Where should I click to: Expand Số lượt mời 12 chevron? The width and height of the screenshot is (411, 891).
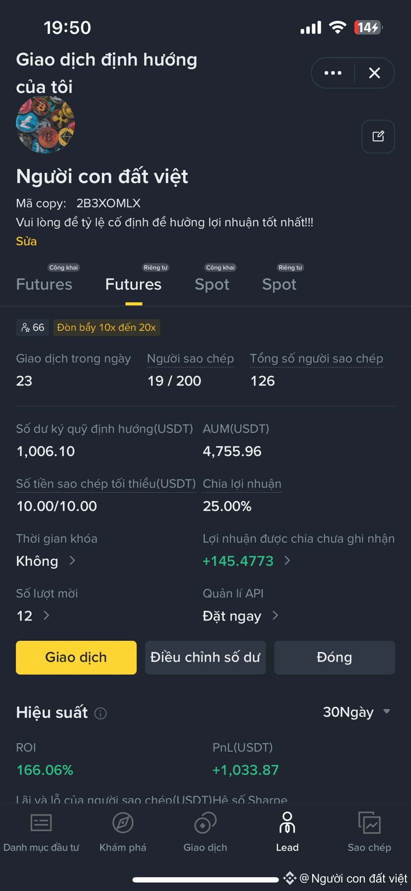pos(46,616)
